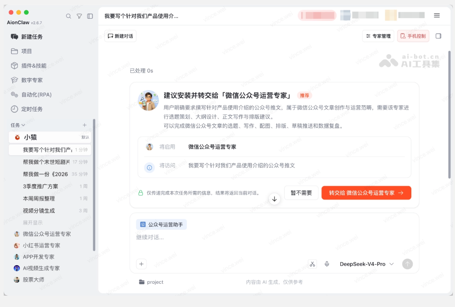Click the green lock privacy icon

tap(140, 193)
